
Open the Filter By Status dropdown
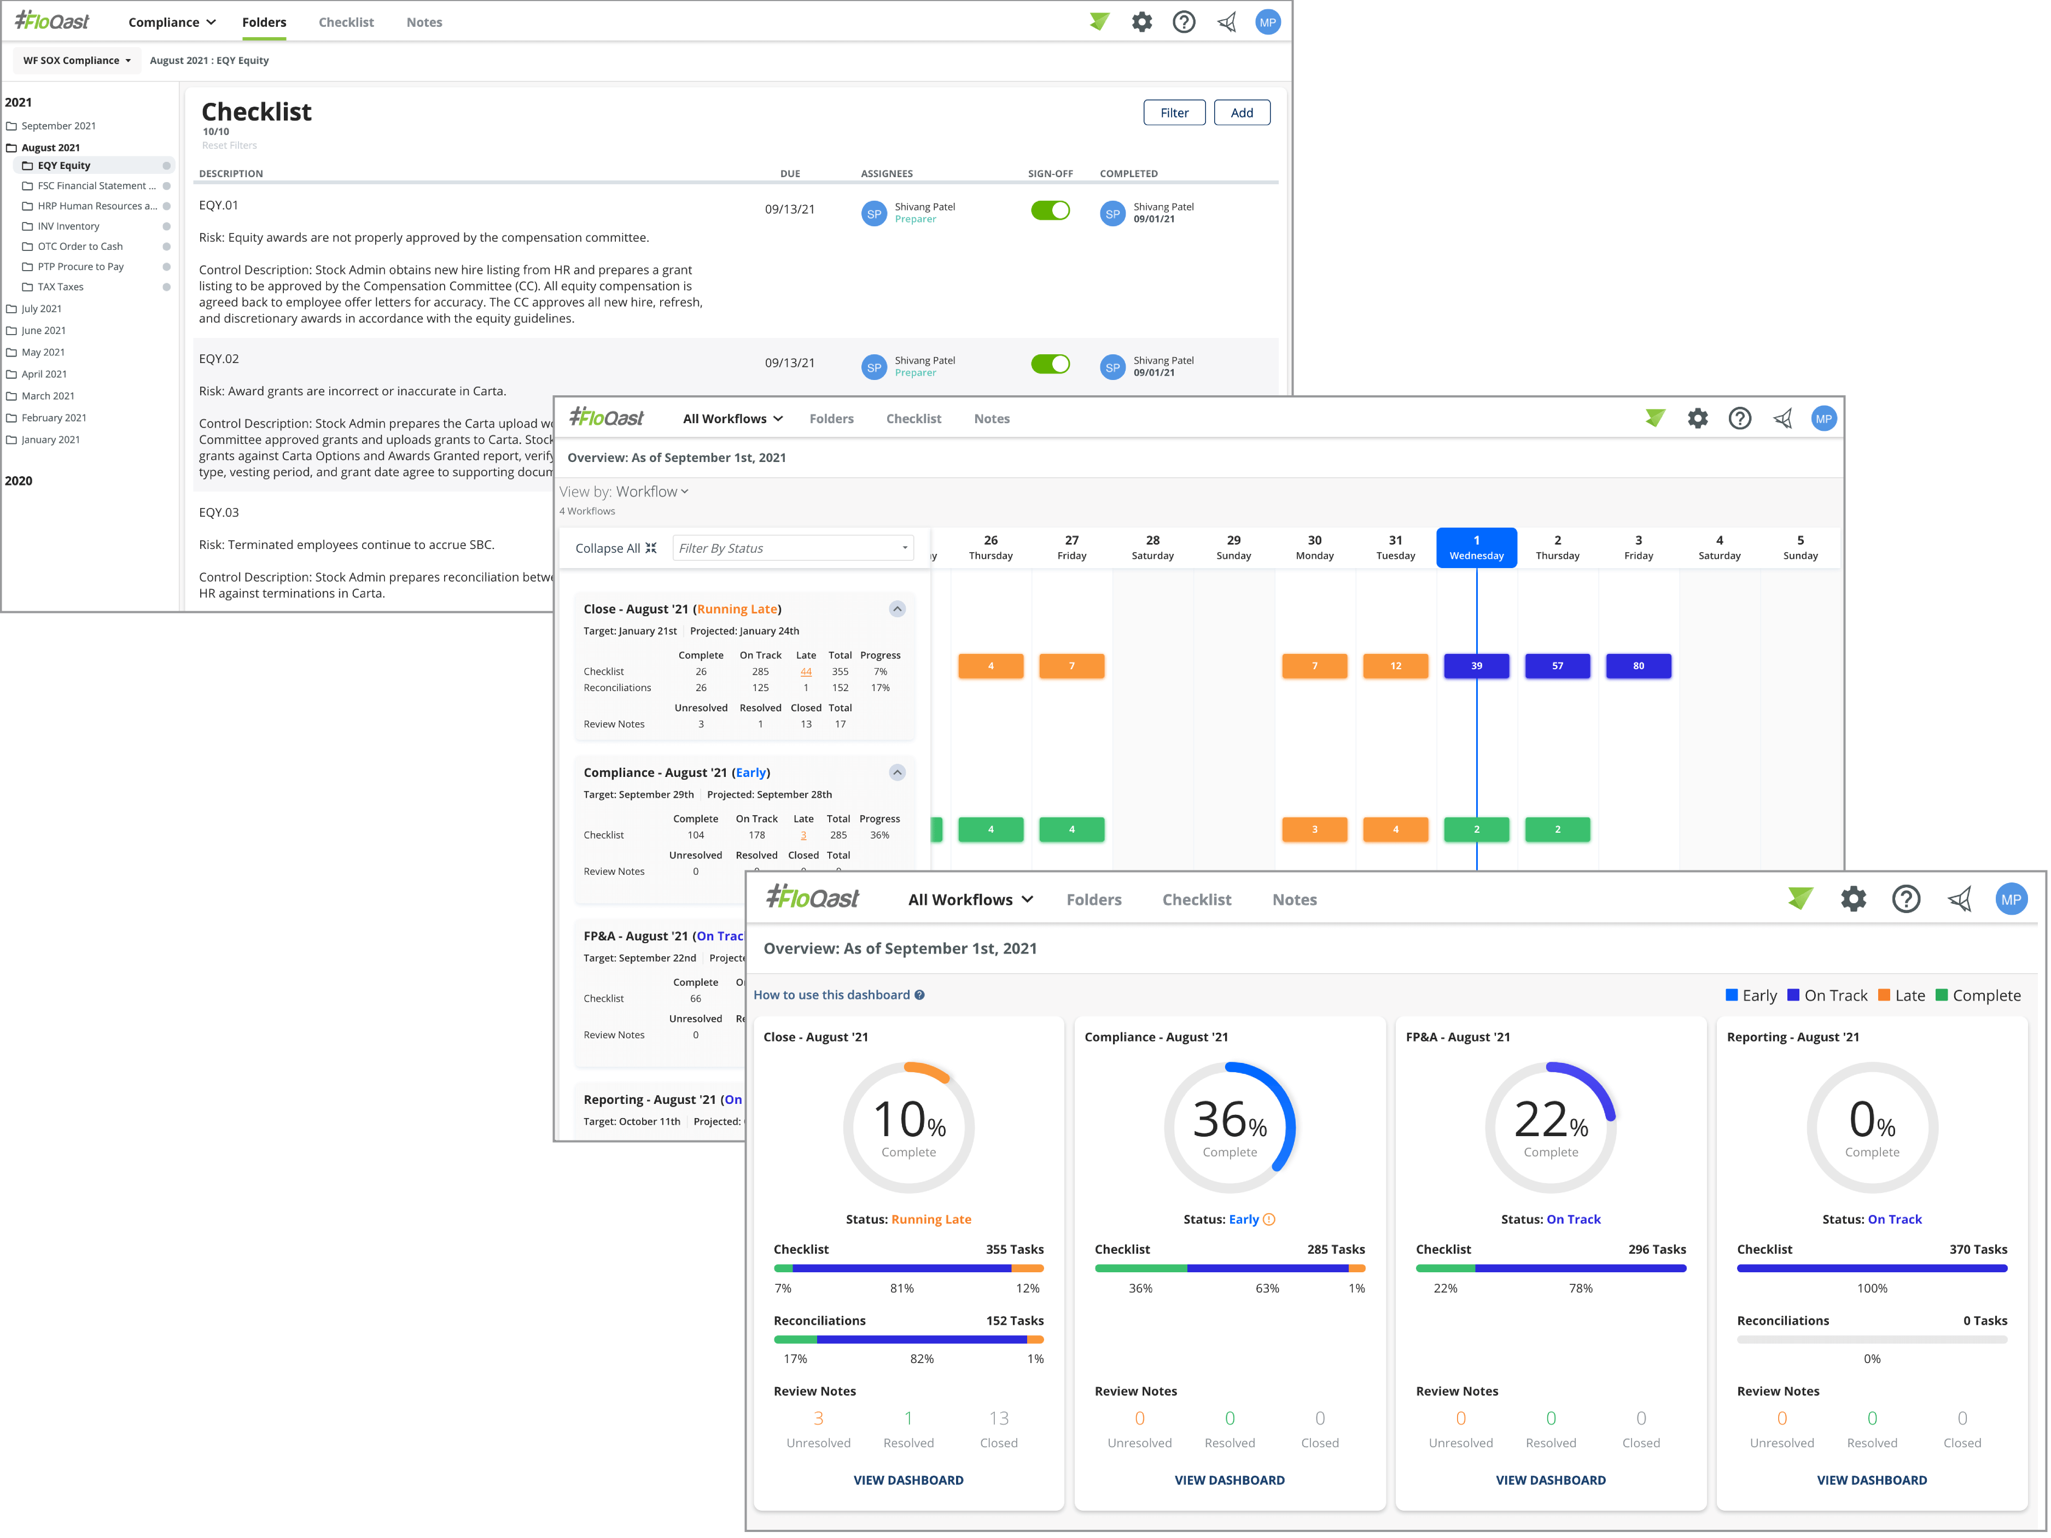pyautogui.click(x=793, y=548)
